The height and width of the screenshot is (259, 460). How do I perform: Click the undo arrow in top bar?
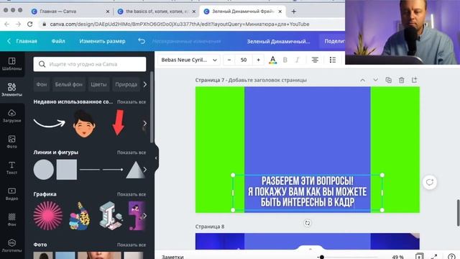(142, 41)
